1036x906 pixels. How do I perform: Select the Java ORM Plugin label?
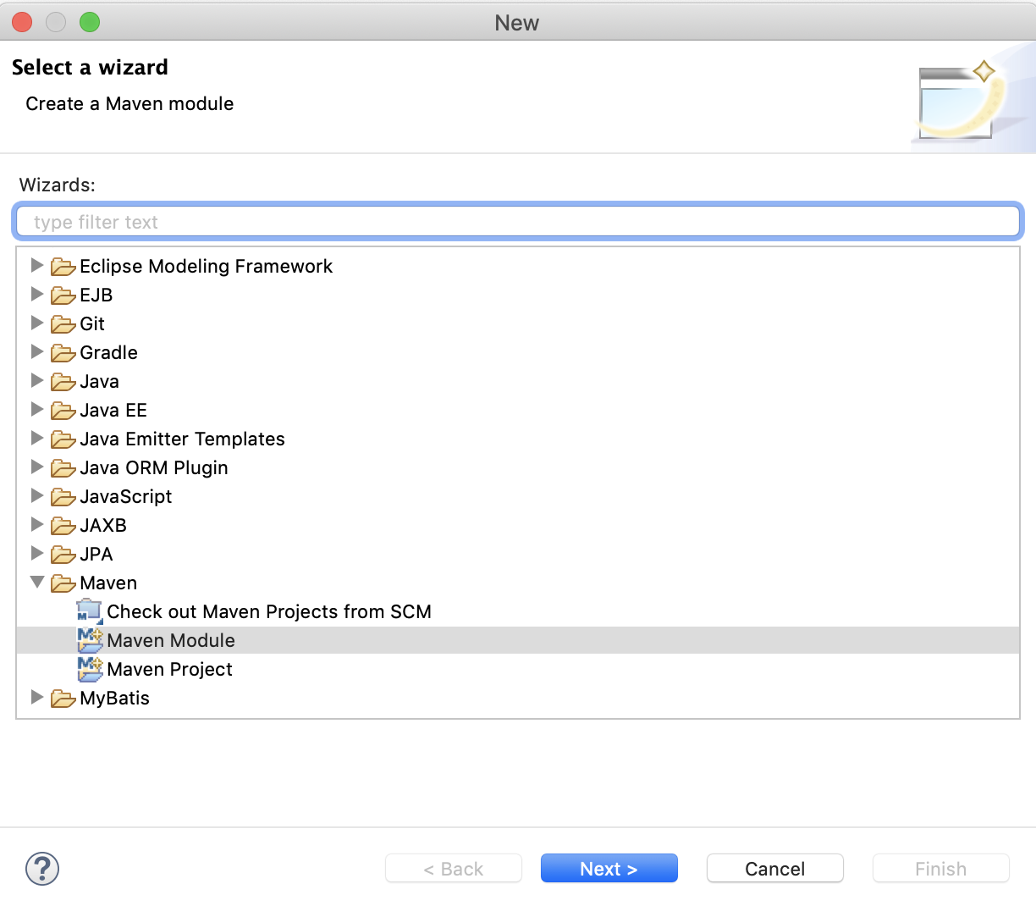tap(154, 467)
